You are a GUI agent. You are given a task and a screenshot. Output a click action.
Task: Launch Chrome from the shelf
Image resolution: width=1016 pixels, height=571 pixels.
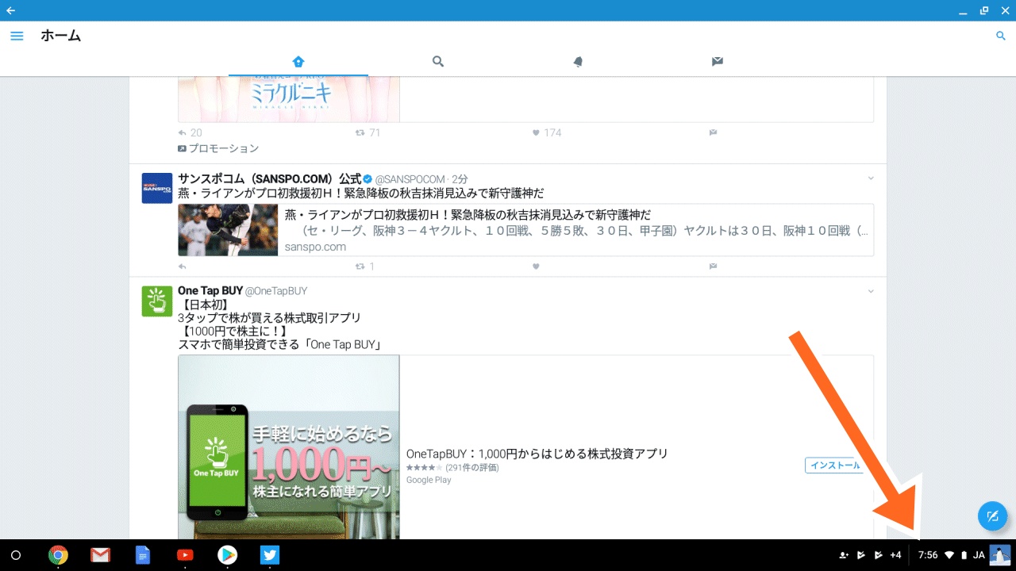click(57, 555)
